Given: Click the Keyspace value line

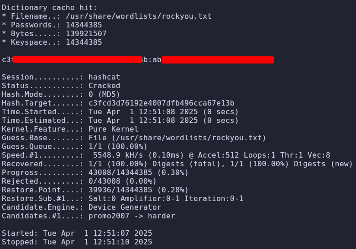Looking at the screenshot, I should pyautogui.click(x=52, y=42).
